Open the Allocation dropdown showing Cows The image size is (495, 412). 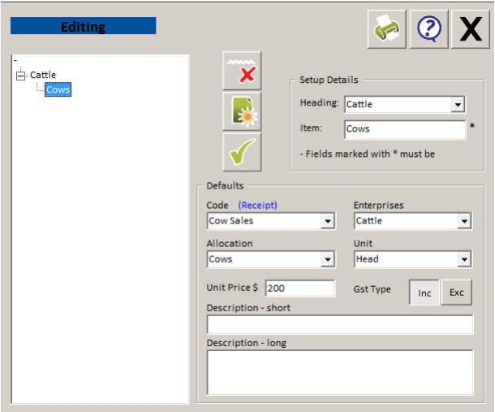click(x=328, y=259)
